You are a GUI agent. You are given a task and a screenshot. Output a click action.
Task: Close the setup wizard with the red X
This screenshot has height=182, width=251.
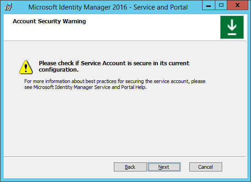coord(238,5)
